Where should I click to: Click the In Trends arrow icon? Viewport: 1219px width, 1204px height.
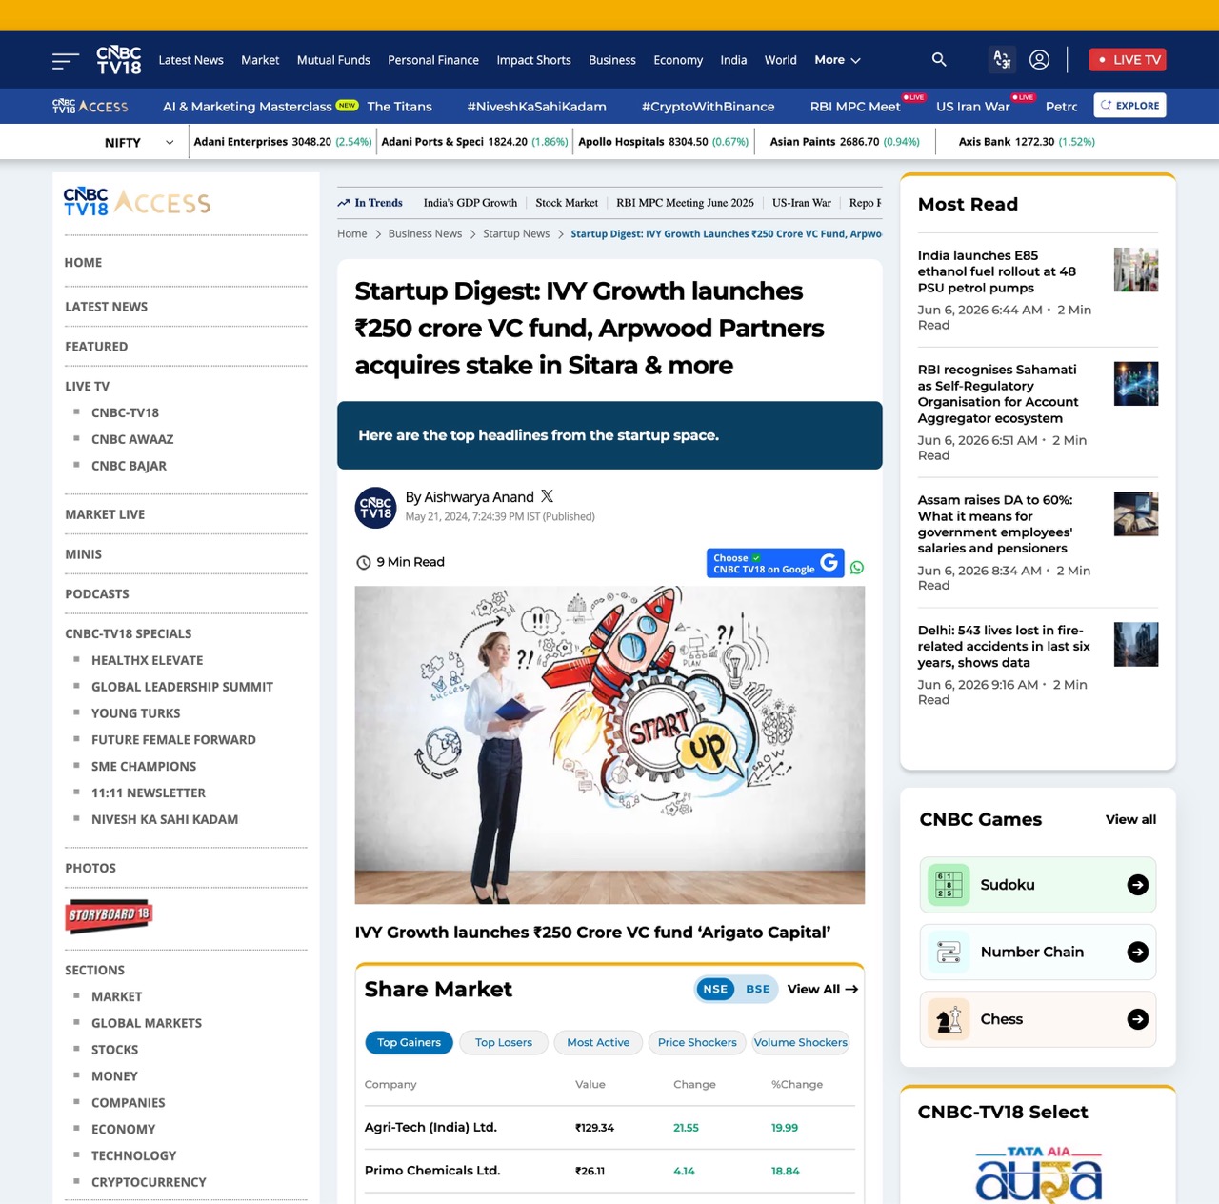(343, 203)
